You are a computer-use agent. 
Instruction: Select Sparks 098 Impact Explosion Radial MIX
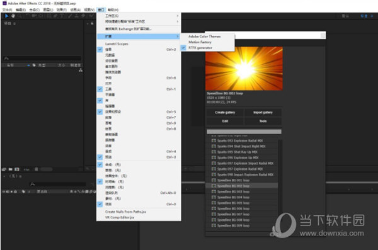(242, 174)
